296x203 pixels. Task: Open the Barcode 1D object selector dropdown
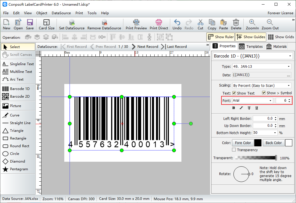[x=290, y=56]
